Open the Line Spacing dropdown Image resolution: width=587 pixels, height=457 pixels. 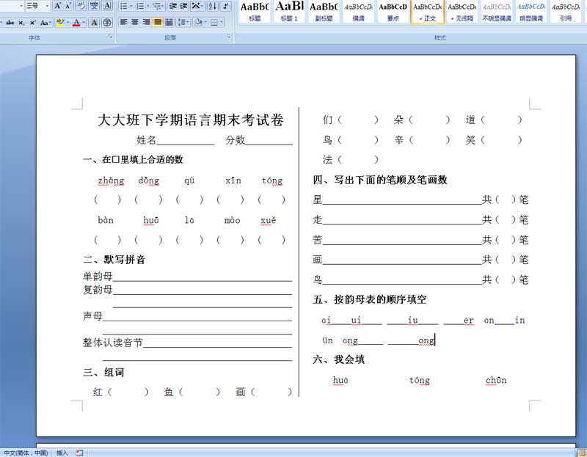(183, 23)
